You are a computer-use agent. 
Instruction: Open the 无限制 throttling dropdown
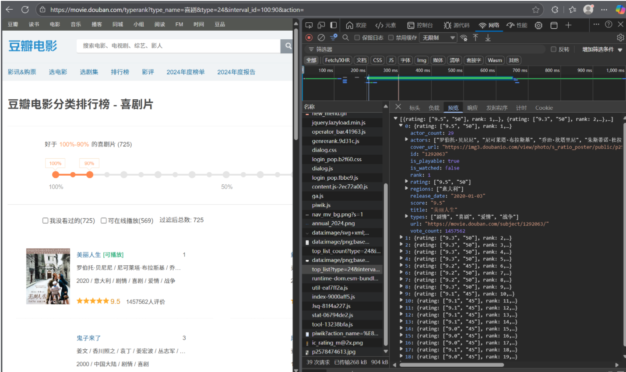pos(438,38)
